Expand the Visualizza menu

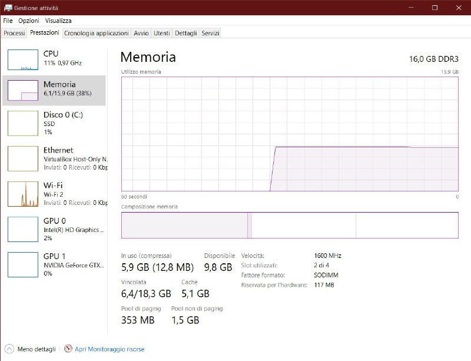click(58, 21)
